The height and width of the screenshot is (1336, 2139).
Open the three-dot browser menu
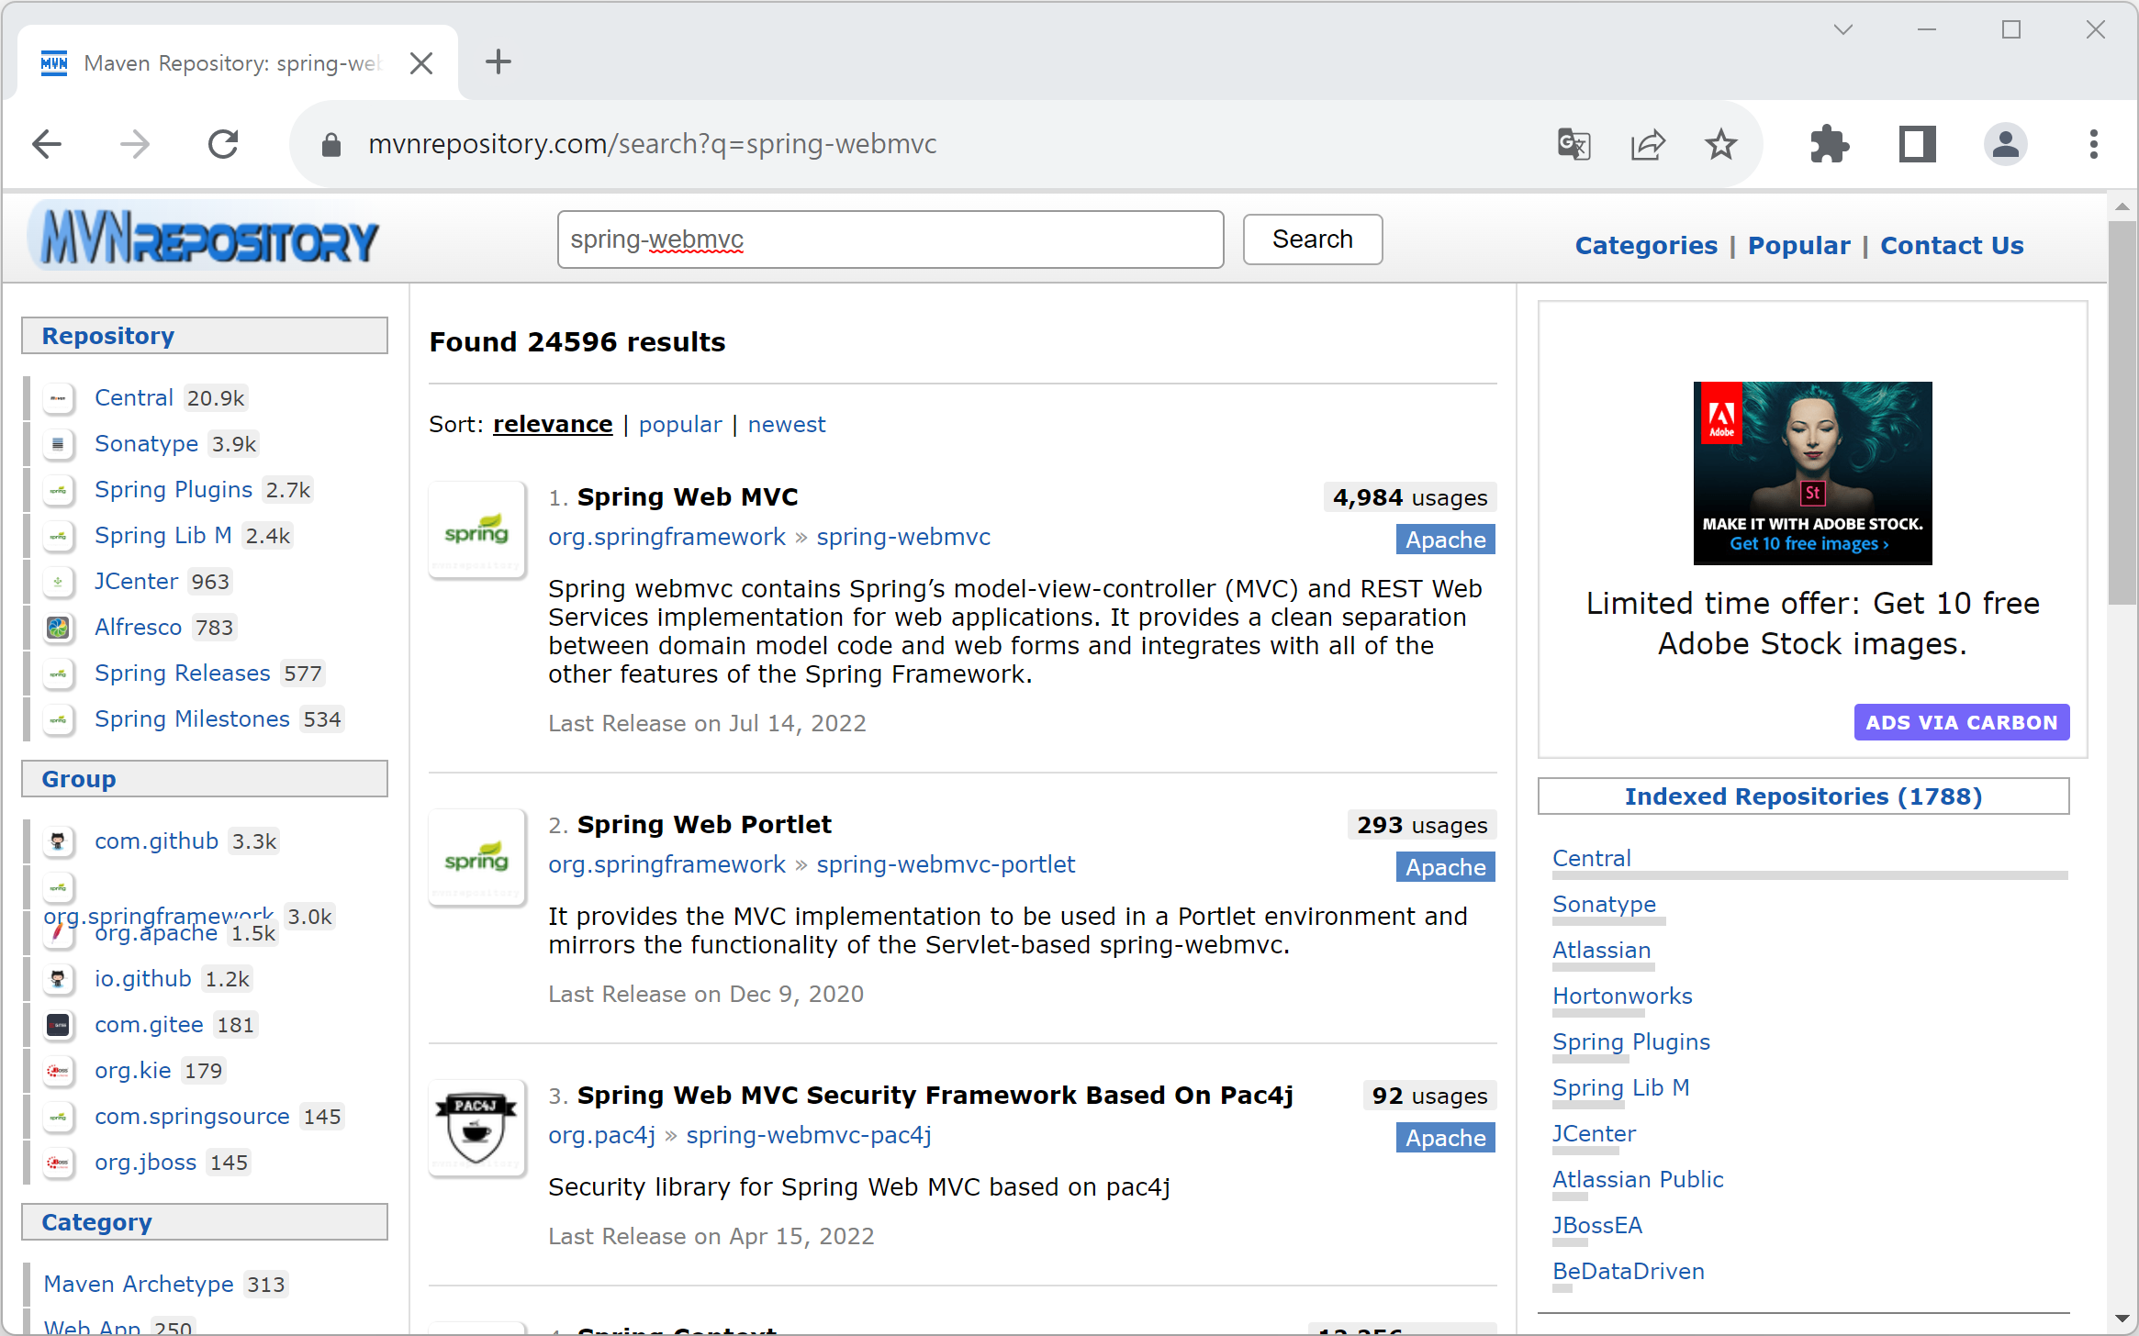click(2093, 144)
